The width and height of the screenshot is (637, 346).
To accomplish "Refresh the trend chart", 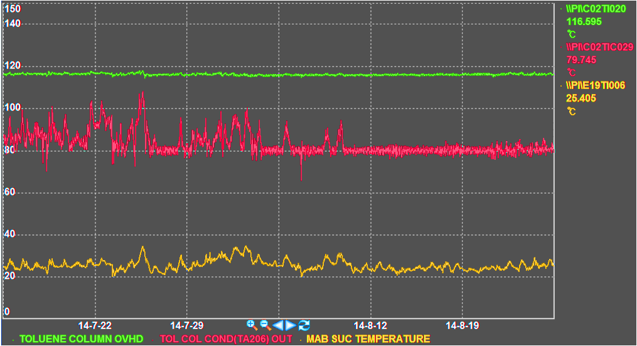I will (x=304, y=325).
